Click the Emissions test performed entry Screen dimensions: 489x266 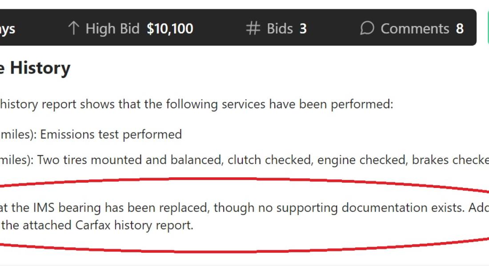(111, 134)
